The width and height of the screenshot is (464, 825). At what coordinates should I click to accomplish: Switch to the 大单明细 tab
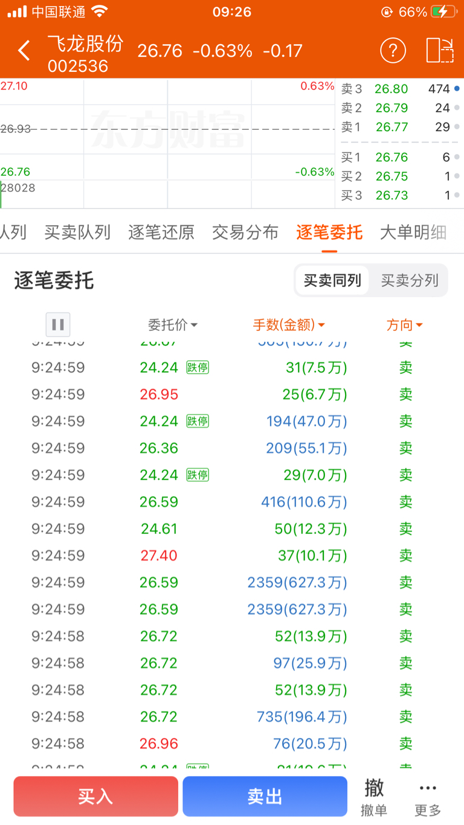point(413,232)
